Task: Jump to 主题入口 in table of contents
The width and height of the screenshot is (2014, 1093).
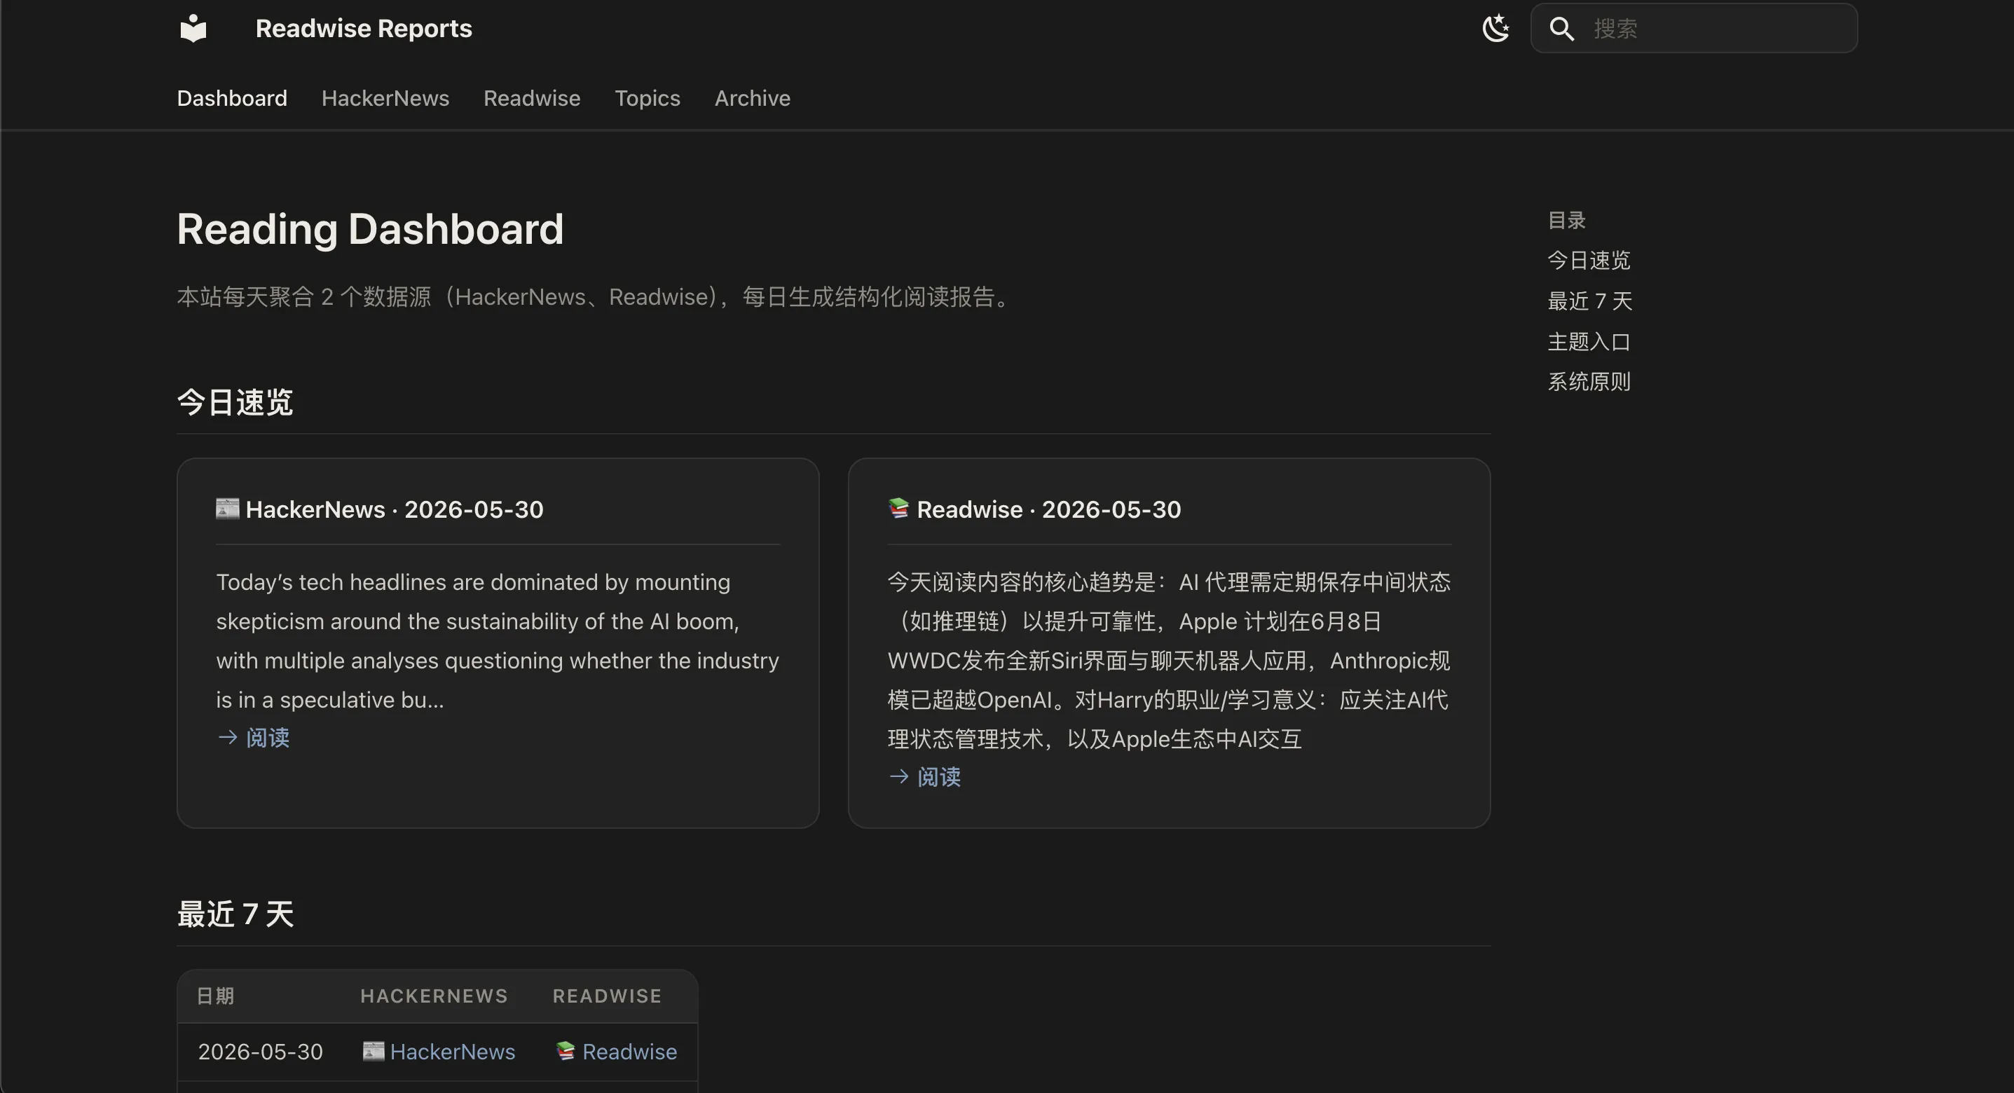Action: [x=1589, y=342]
